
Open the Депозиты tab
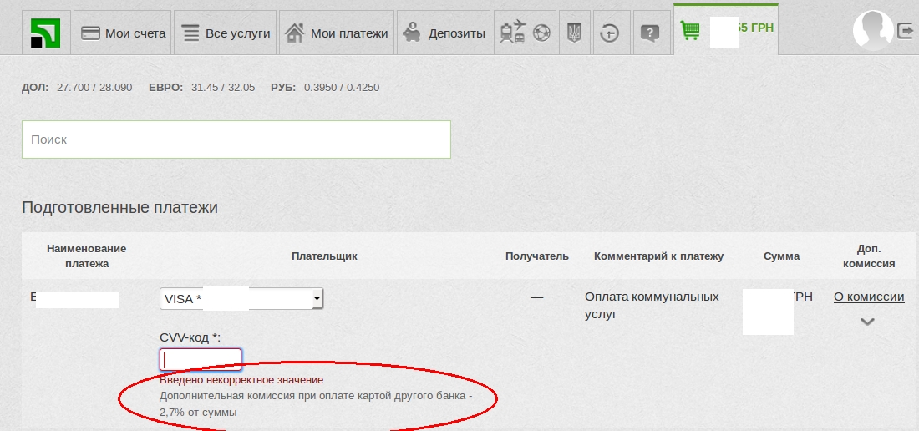click(x=444, y=33)
